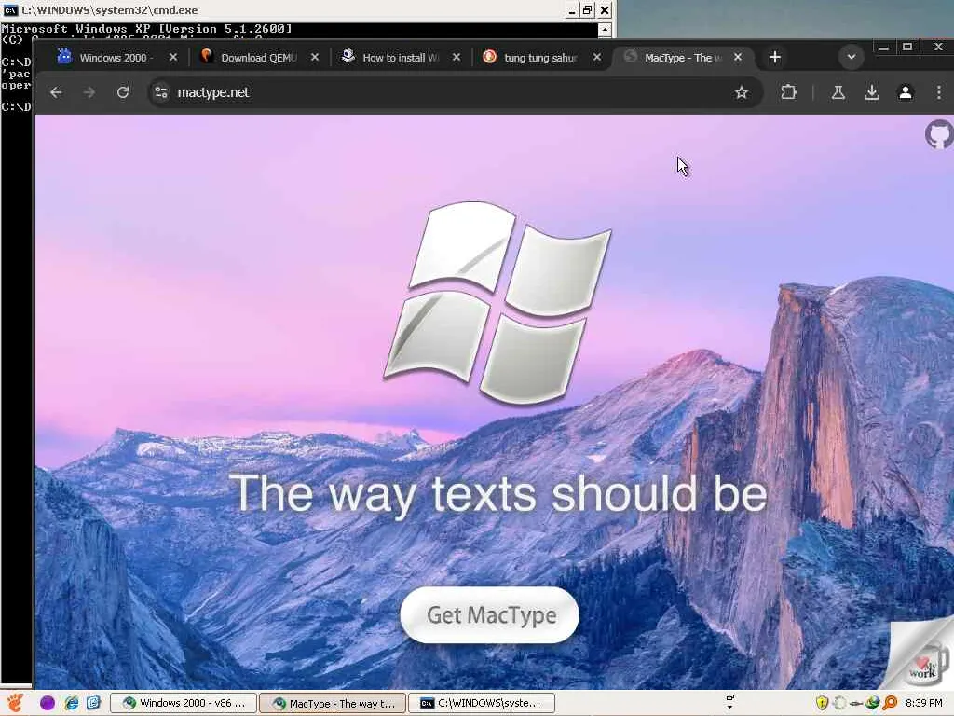Reload the mactype.net page

(x=123, y=92)
